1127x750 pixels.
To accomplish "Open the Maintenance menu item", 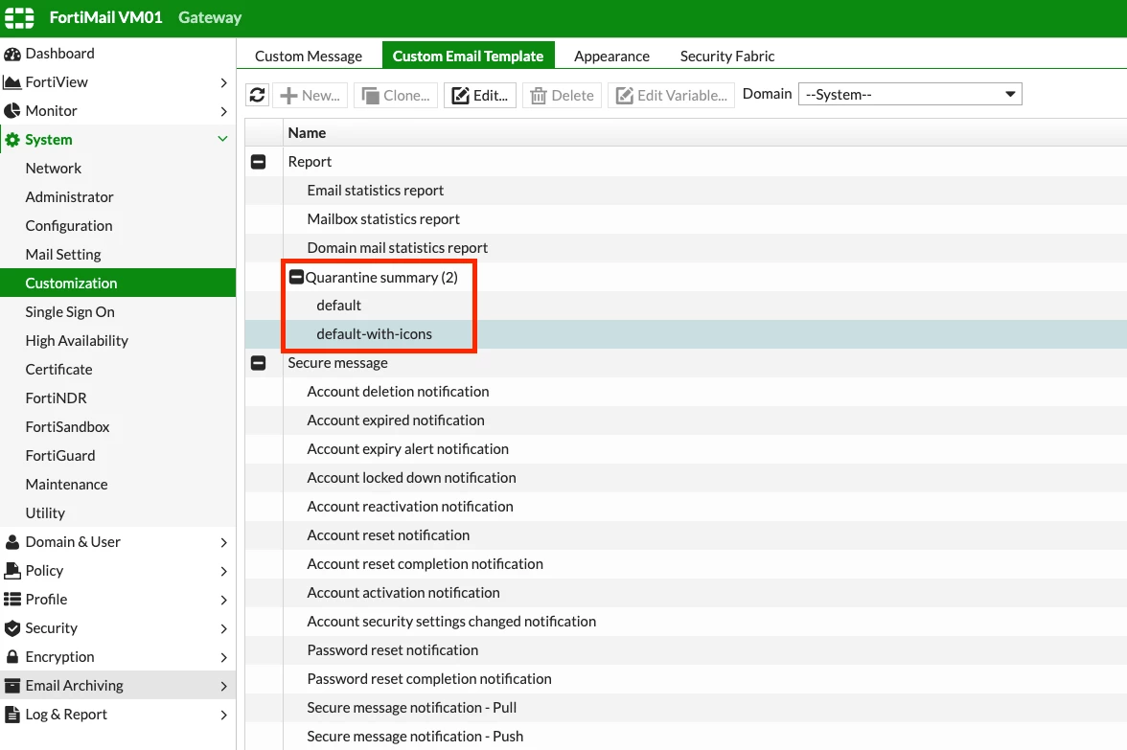I will tap(118, 485).
